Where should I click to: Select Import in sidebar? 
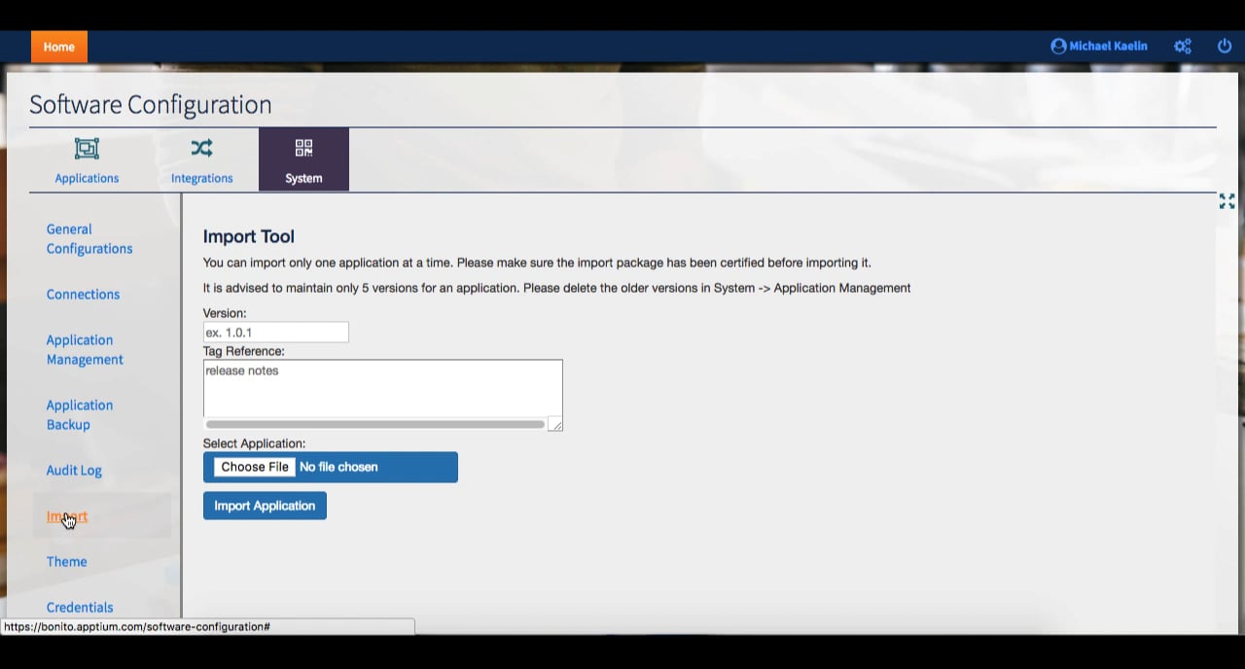(x=67, y=516)
